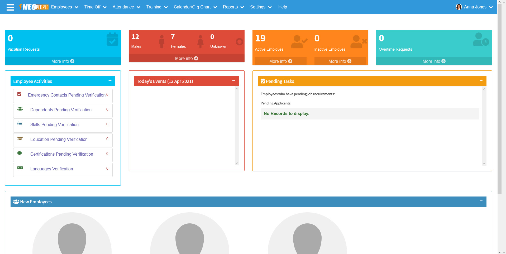Click the active employees user-check icon
Image resolution: width=506 pixels, height=254 pixels.
(x=299, y=42)
